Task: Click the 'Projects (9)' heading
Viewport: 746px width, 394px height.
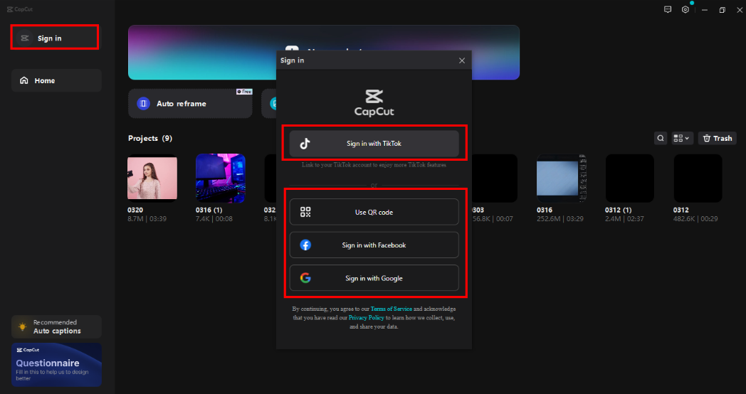Action: 150,138
